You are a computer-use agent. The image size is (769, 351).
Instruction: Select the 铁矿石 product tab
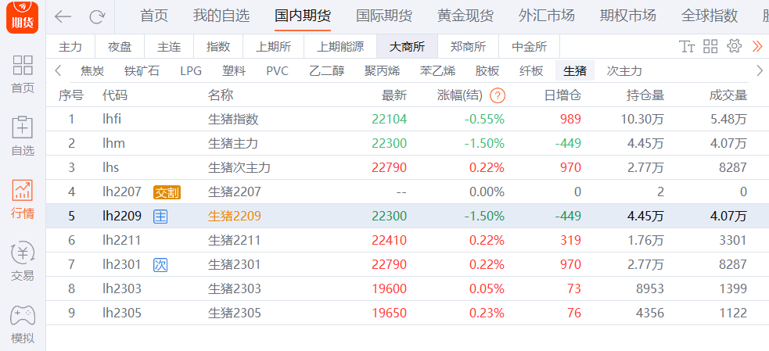(x=142, y=71)
